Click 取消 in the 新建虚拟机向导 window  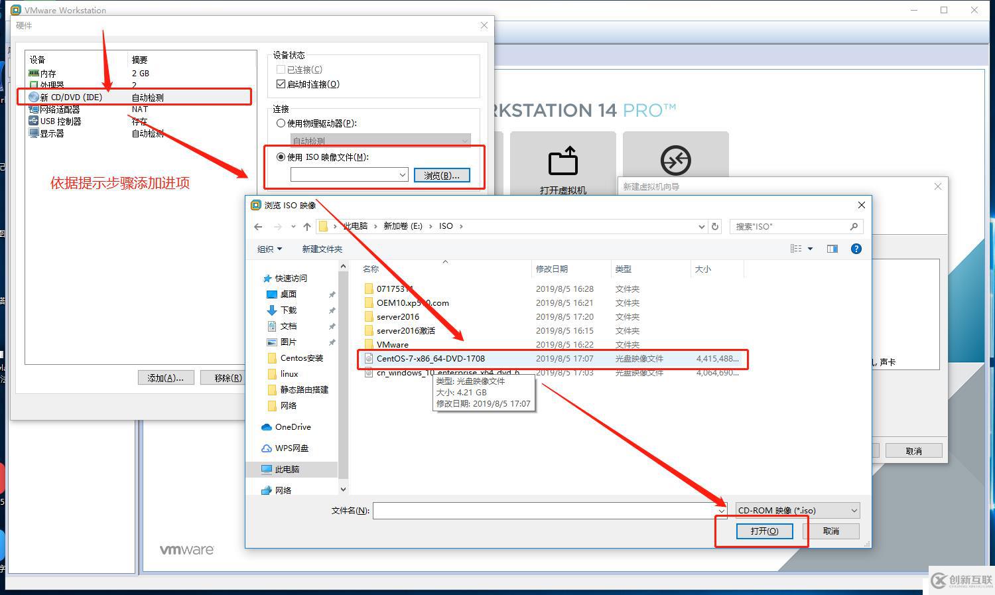914,451
